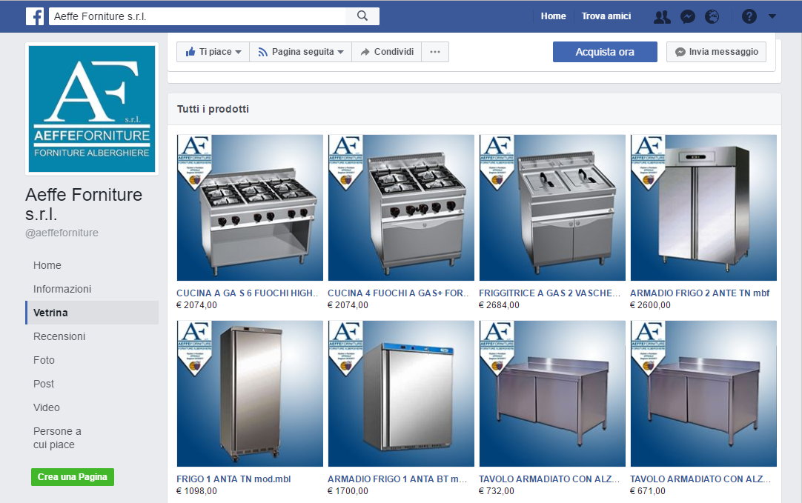
Task: Open 'FRIGO 1 ANTA TN mod.mbl' link
Action: pyautogui.click(x=233, y=479)
